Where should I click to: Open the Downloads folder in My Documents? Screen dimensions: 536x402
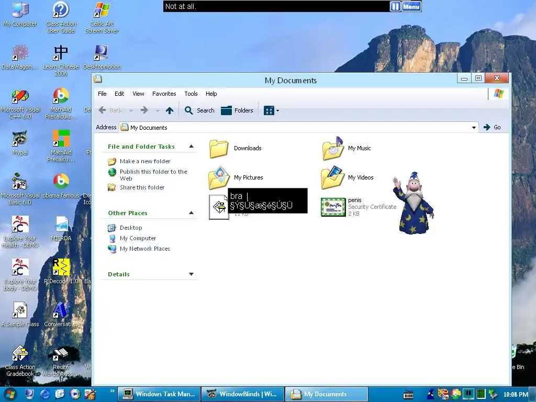236,148
